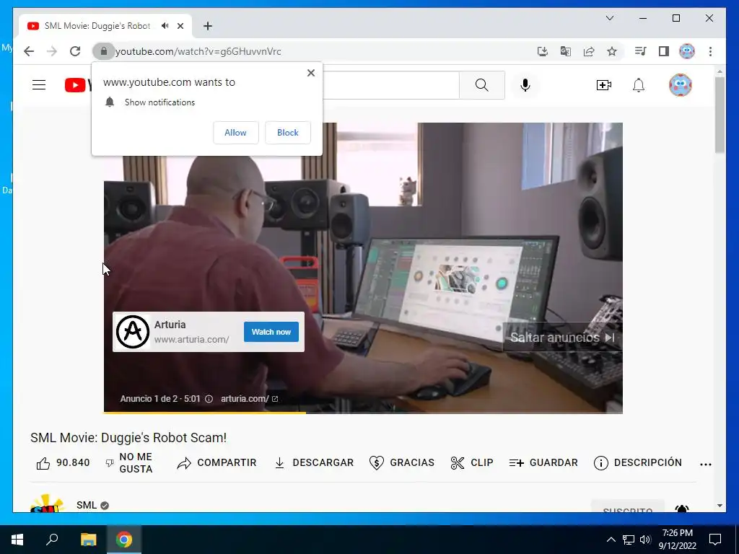Open the SML channel name
Image resolution: width=739 pixels, height=554 pixels.
click(x=87, y=505)
